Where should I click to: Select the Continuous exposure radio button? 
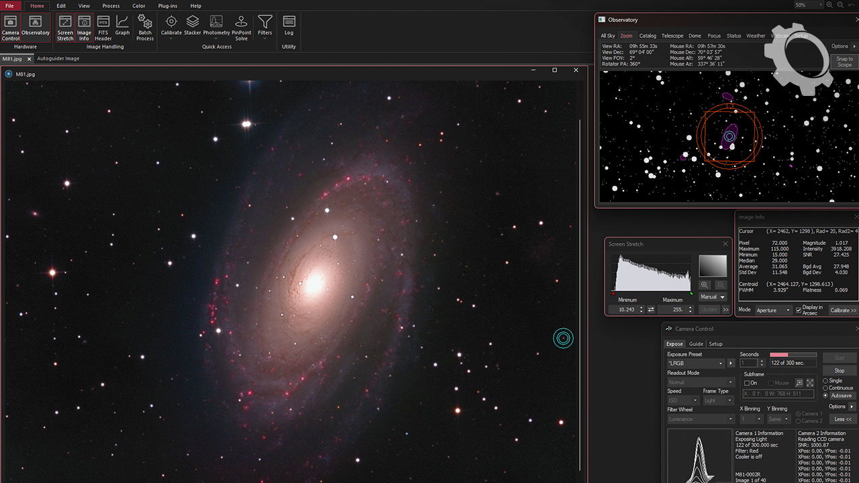tap(825, 388)
